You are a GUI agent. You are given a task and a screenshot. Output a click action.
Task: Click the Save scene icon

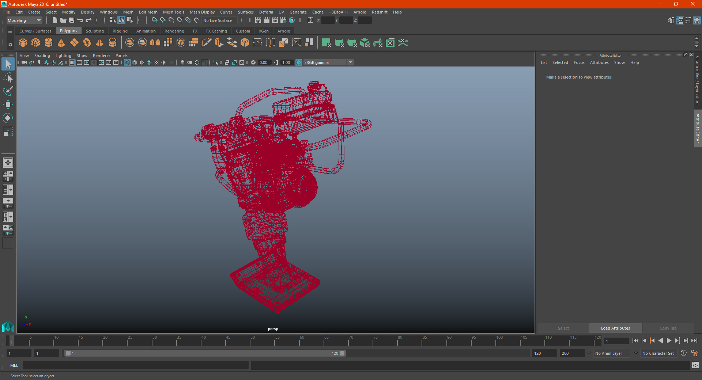(x=72, y=20)
